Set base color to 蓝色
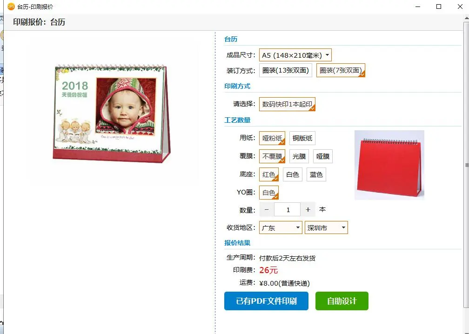Image resolution: width=469 pixels, height=334 pixels. (316, 174)
